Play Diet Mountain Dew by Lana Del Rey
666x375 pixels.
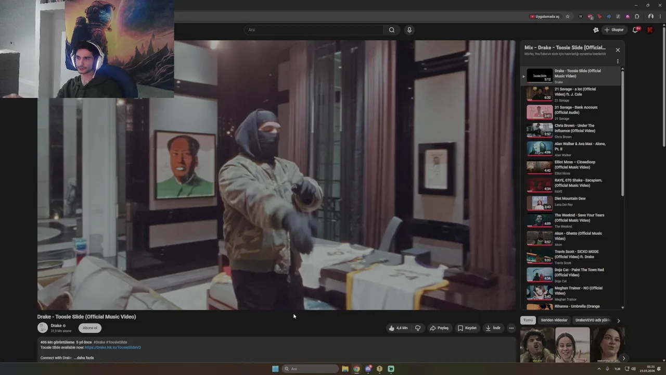coord(571,202)
